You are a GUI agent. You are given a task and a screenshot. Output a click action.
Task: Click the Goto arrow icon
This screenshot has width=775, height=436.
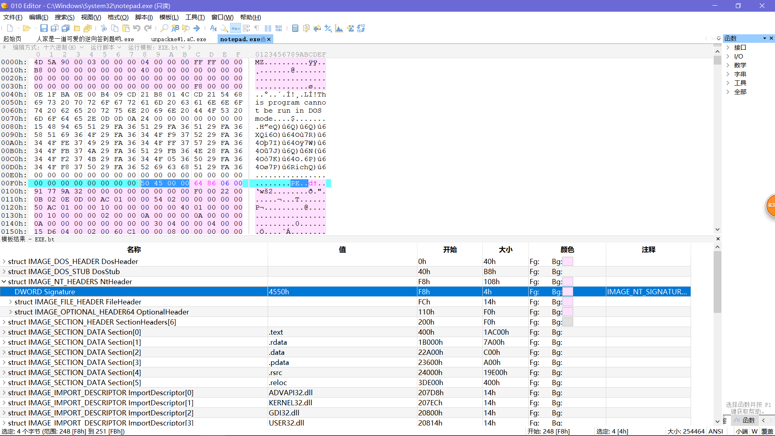pos(197,28)
